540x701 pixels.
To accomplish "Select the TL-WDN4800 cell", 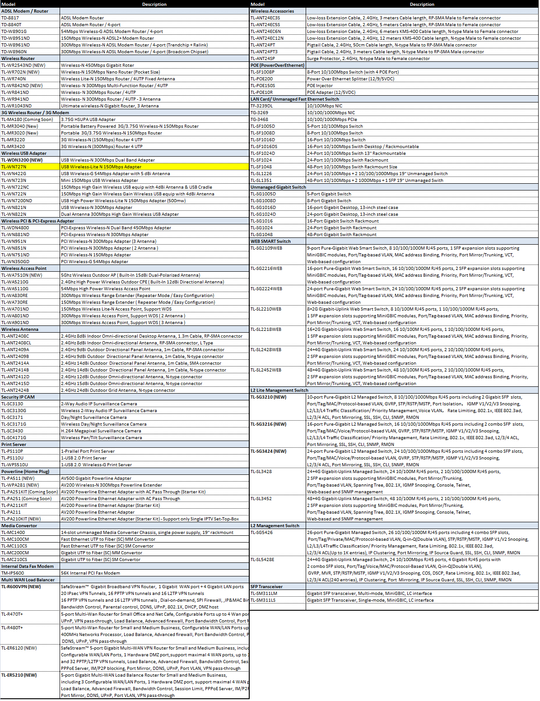I will [x=30, y=228].
